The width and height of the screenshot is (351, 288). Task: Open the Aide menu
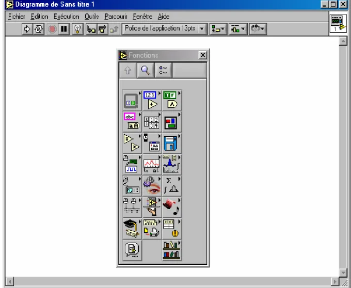click(x=164, y=17)
